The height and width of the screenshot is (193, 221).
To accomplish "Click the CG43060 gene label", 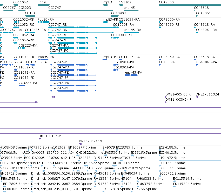I will tap(166, 2).
